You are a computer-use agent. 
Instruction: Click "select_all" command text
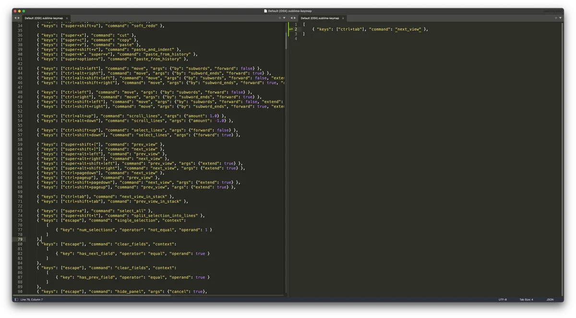point(132,211)
